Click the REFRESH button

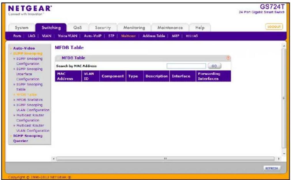point(272,168)
